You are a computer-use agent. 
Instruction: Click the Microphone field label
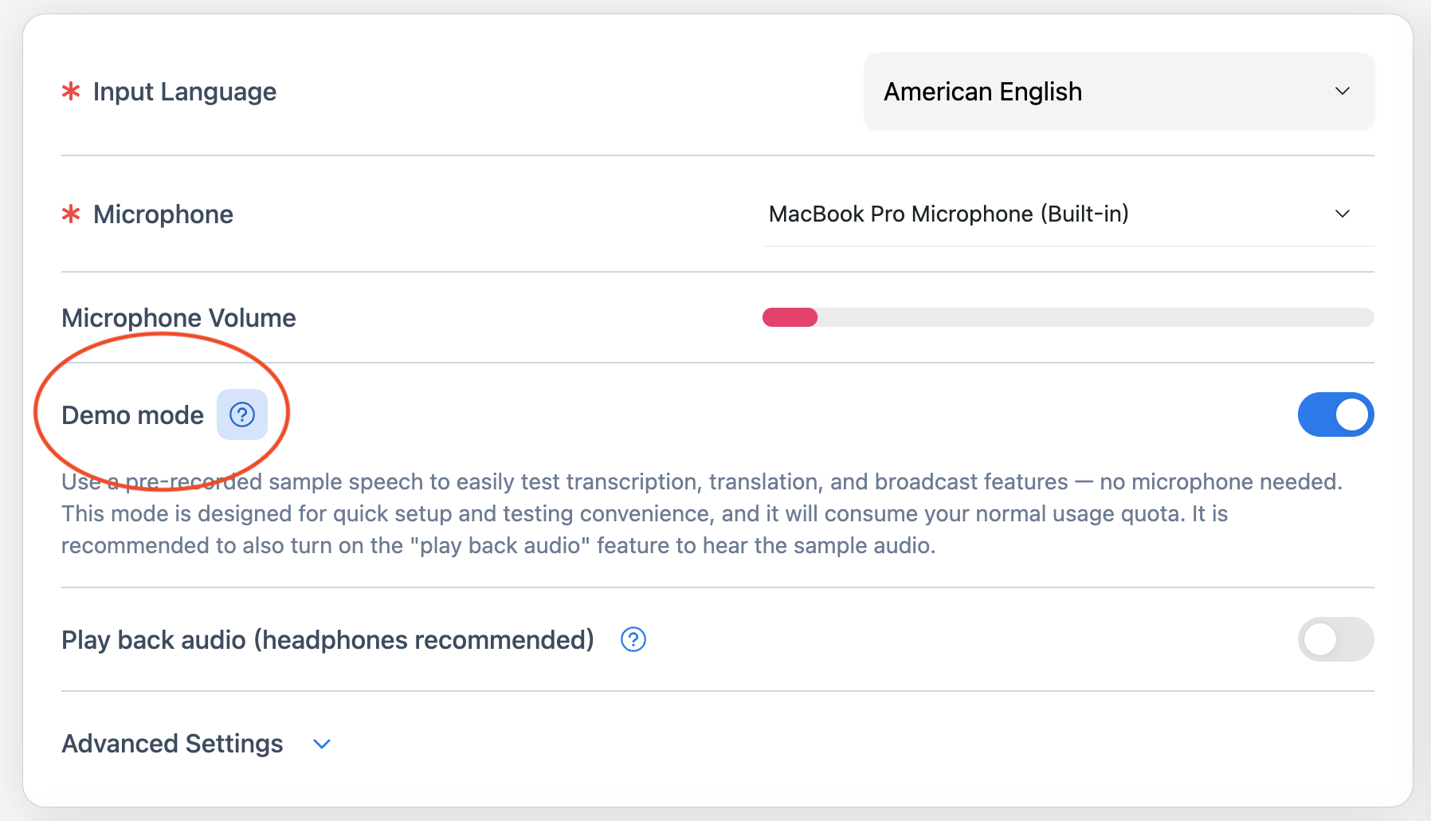pos(163,214)
